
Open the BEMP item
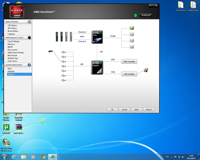click(10, 47)
